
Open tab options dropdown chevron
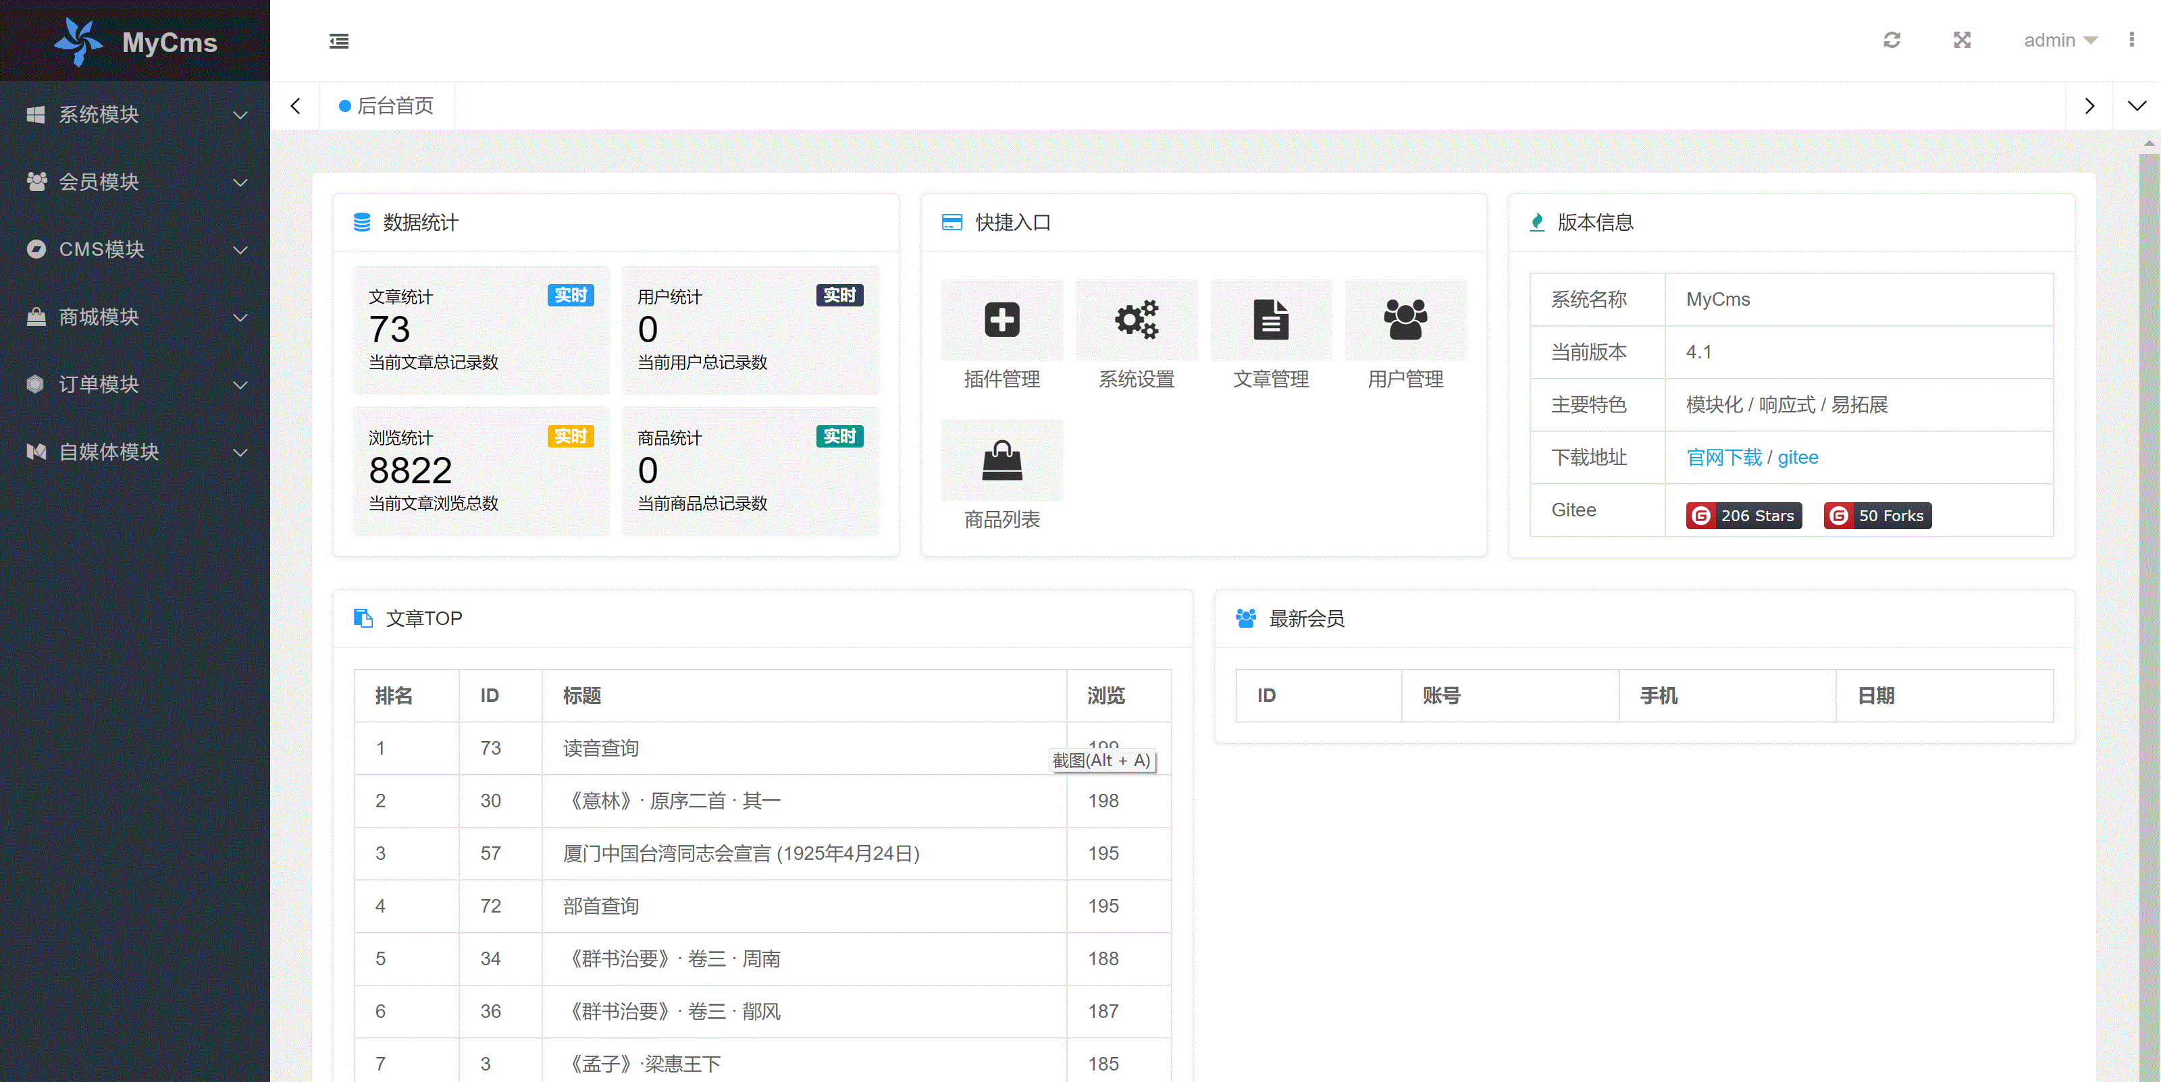(x=2136, y=106)
